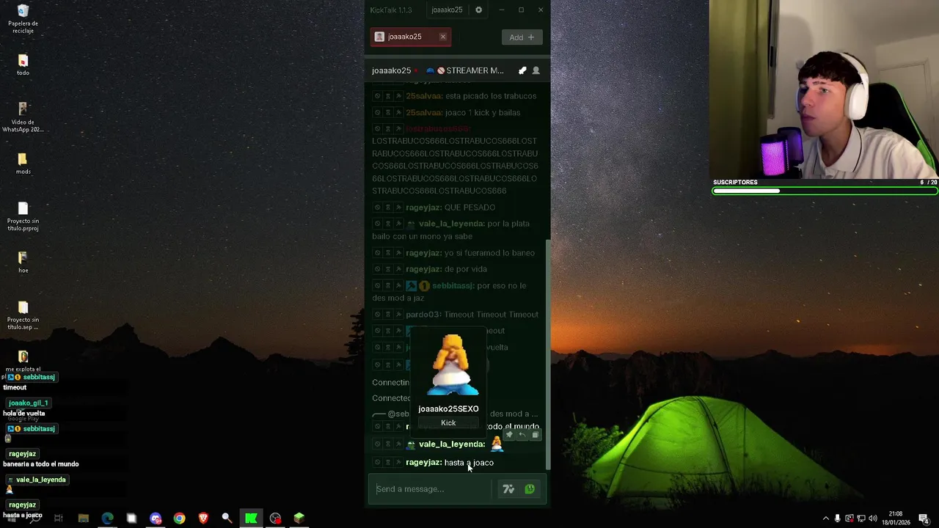This screenshot has width=939, height=528.
Task: Select the 'todo' desktop file
Action: point(23,65)
